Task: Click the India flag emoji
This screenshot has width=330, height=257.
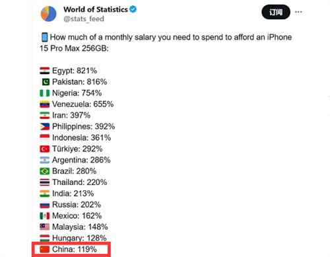Action: pyautogui.click(x=45, y=194)
